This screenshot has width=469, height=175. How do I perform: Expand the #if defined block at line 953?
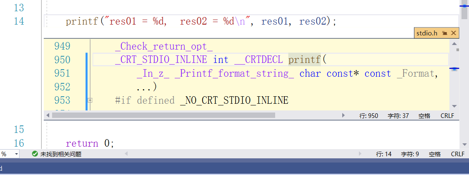[90, 100]
